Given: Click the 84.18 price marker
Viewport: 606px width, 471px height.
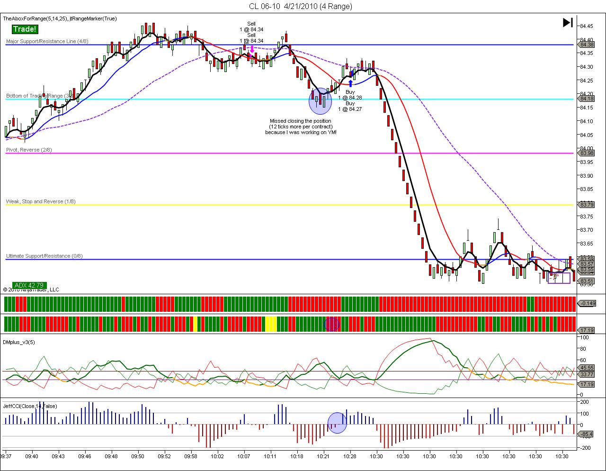Looking at the screenshot, I should coord(587,99).
